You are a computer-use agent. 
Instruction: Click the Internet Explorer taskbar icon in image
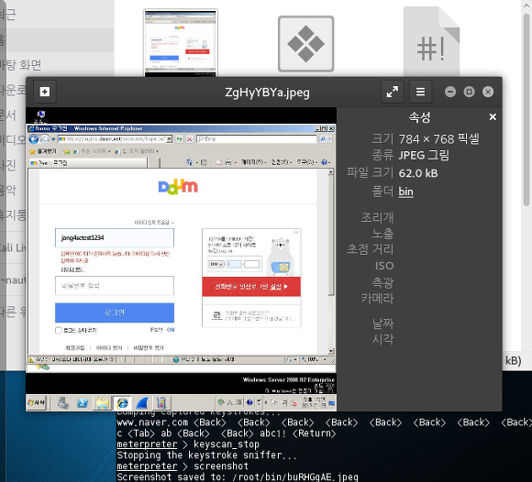[122, 403]
